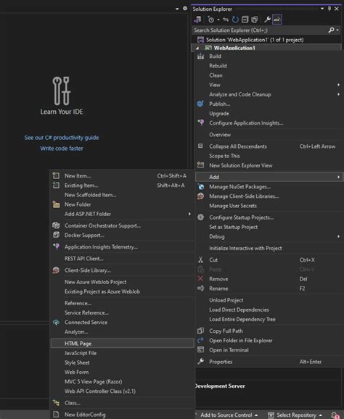344x419 pixels.
Task: Click the Collapse All toolbar icon
Action: [x=245, y=20]
